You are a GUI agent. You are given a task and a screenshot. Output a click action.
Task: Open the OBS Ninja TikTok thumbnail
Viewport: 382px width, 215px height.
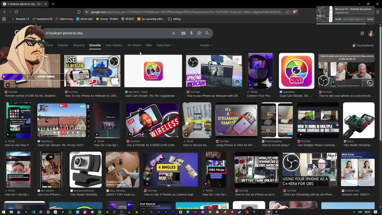[216, 170]
